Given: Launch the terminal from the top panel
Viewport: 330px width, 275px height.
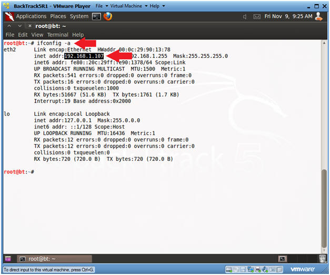Looking at the screenshot, I should point(96,16).
